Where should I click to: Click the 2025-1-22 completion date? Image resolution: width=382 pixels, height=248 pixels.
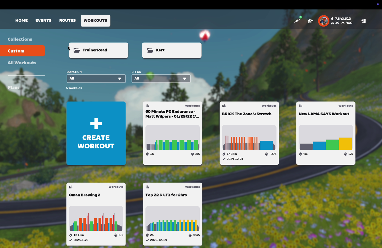[81, 240]
